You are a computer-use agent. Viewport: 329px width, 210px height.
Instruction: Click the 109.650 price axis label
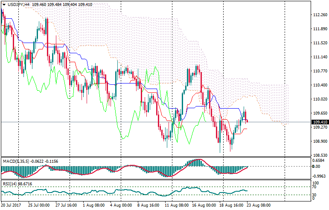click(x=320, y=113)
